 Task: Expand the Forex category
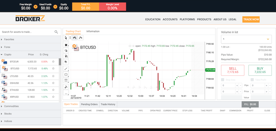31,47
